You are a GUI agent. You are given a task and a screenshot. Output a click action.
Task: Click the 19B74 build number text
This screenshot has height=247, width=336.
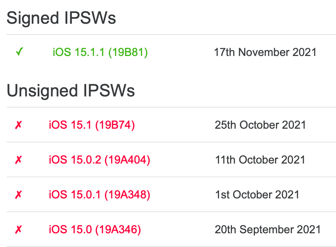(x=115, y=125)
